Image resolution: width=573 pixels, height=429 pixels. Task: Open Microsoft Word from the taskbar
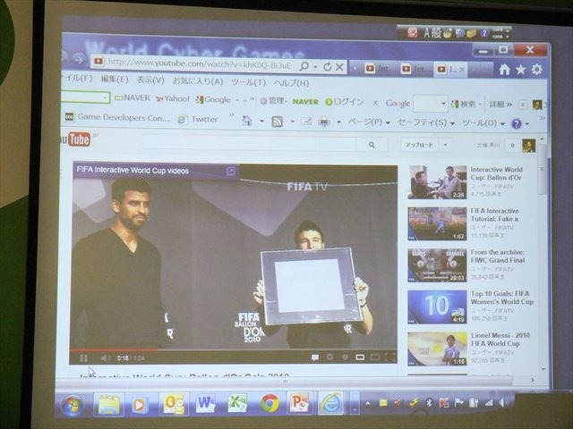pyautogui.click(x=205, y=403)
